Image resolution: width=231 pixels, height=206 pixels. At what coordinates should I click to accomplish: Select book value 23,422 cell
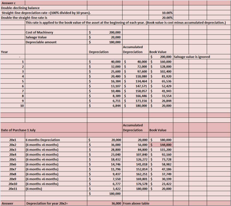(x=161, y=184)
